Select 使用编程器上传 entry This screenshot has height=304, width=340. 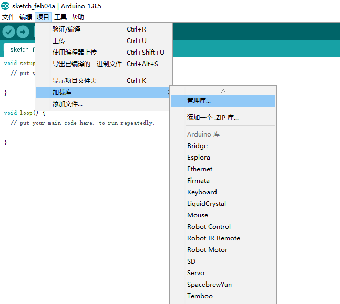pyautogui.click(x=104, y=52)
